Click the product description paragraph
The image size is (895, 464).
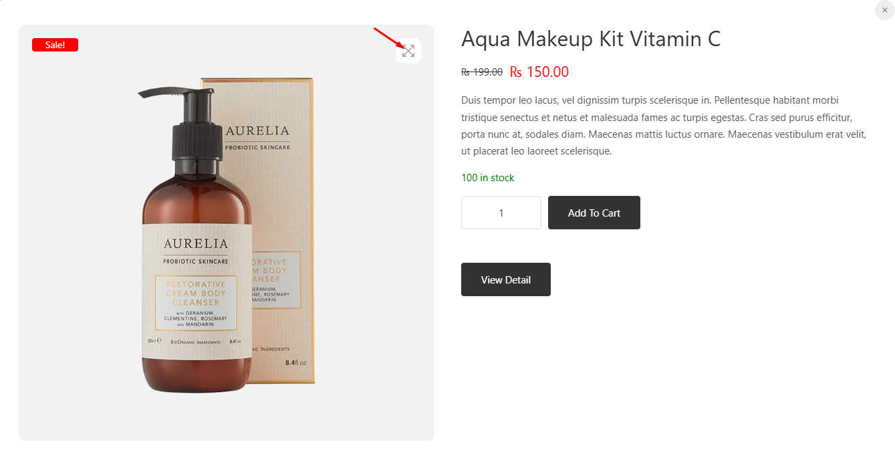pyautogui.click(x=664, y=126)
